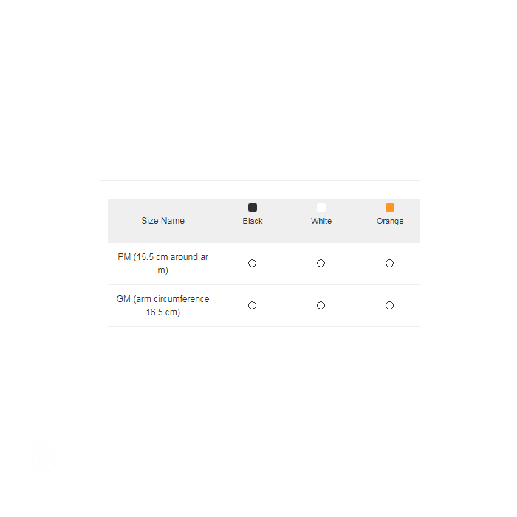This screenshot has height=517, width=517.
Task: Click the GM 16.5 cm size label
Action: coord(163,306)
